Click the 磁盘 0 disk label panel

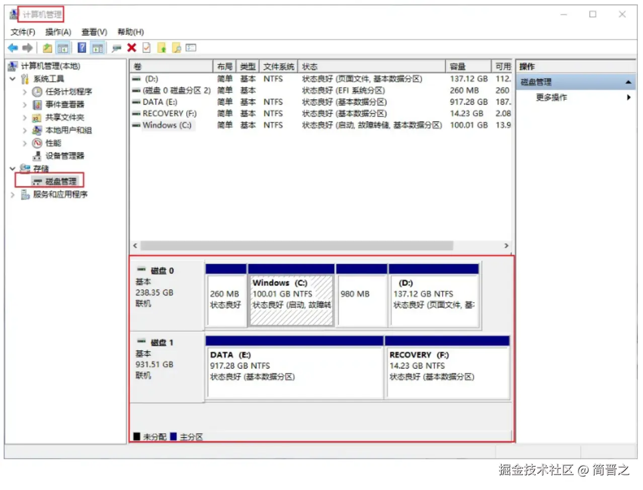167,295
